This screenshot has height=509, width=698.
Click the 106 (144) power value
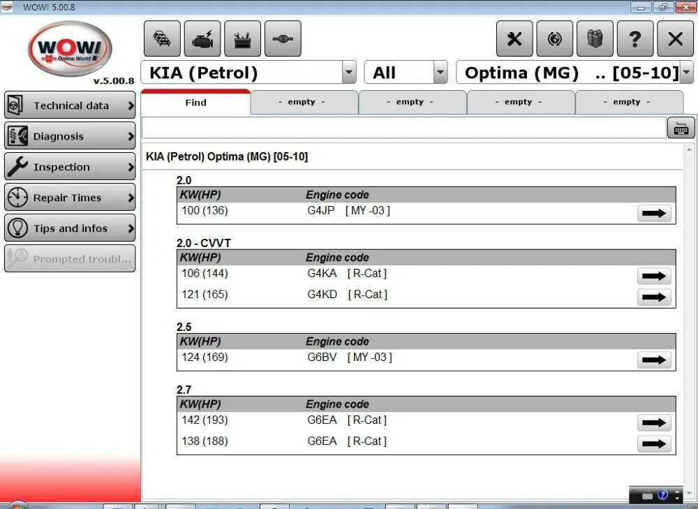205,274
